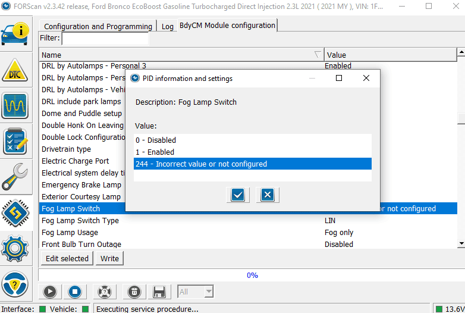Click the play run button

50,292
